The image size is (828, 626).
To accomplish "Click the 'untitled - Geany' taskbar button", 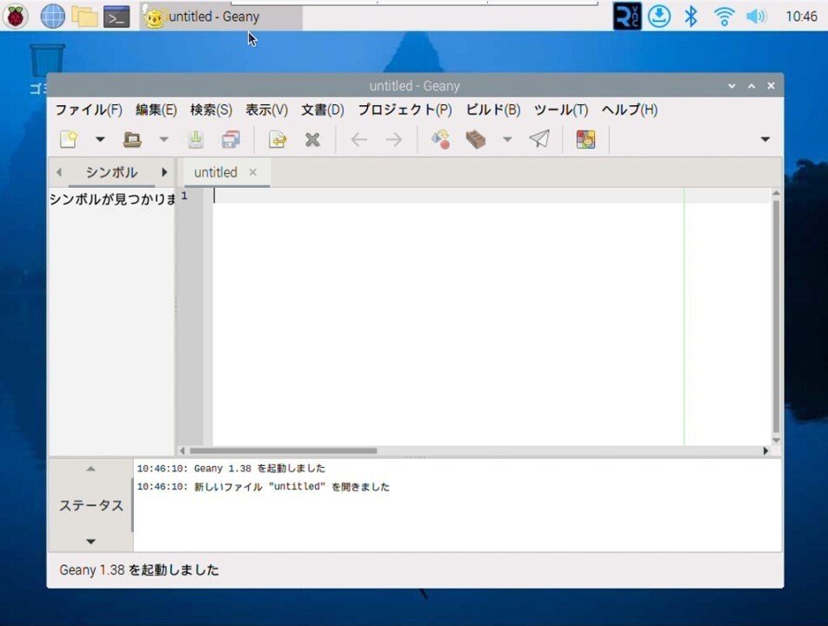I will coord(221,17).
